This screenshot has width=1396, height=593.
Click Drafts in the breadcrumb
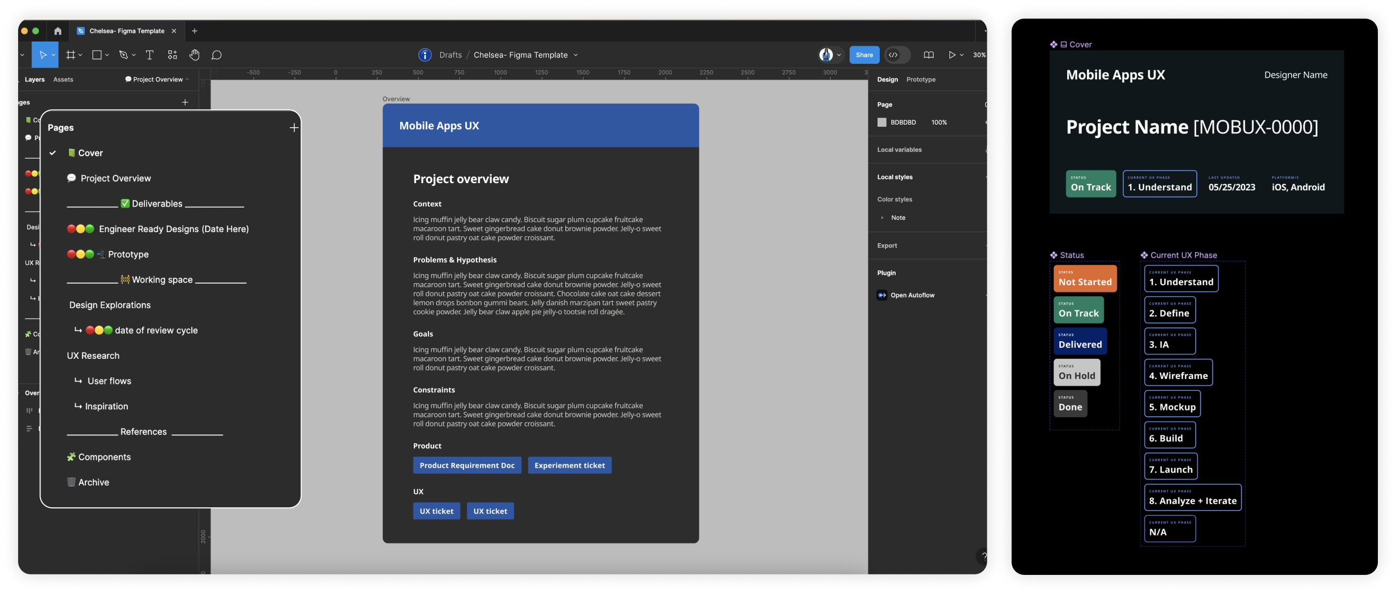coord(450,55)
